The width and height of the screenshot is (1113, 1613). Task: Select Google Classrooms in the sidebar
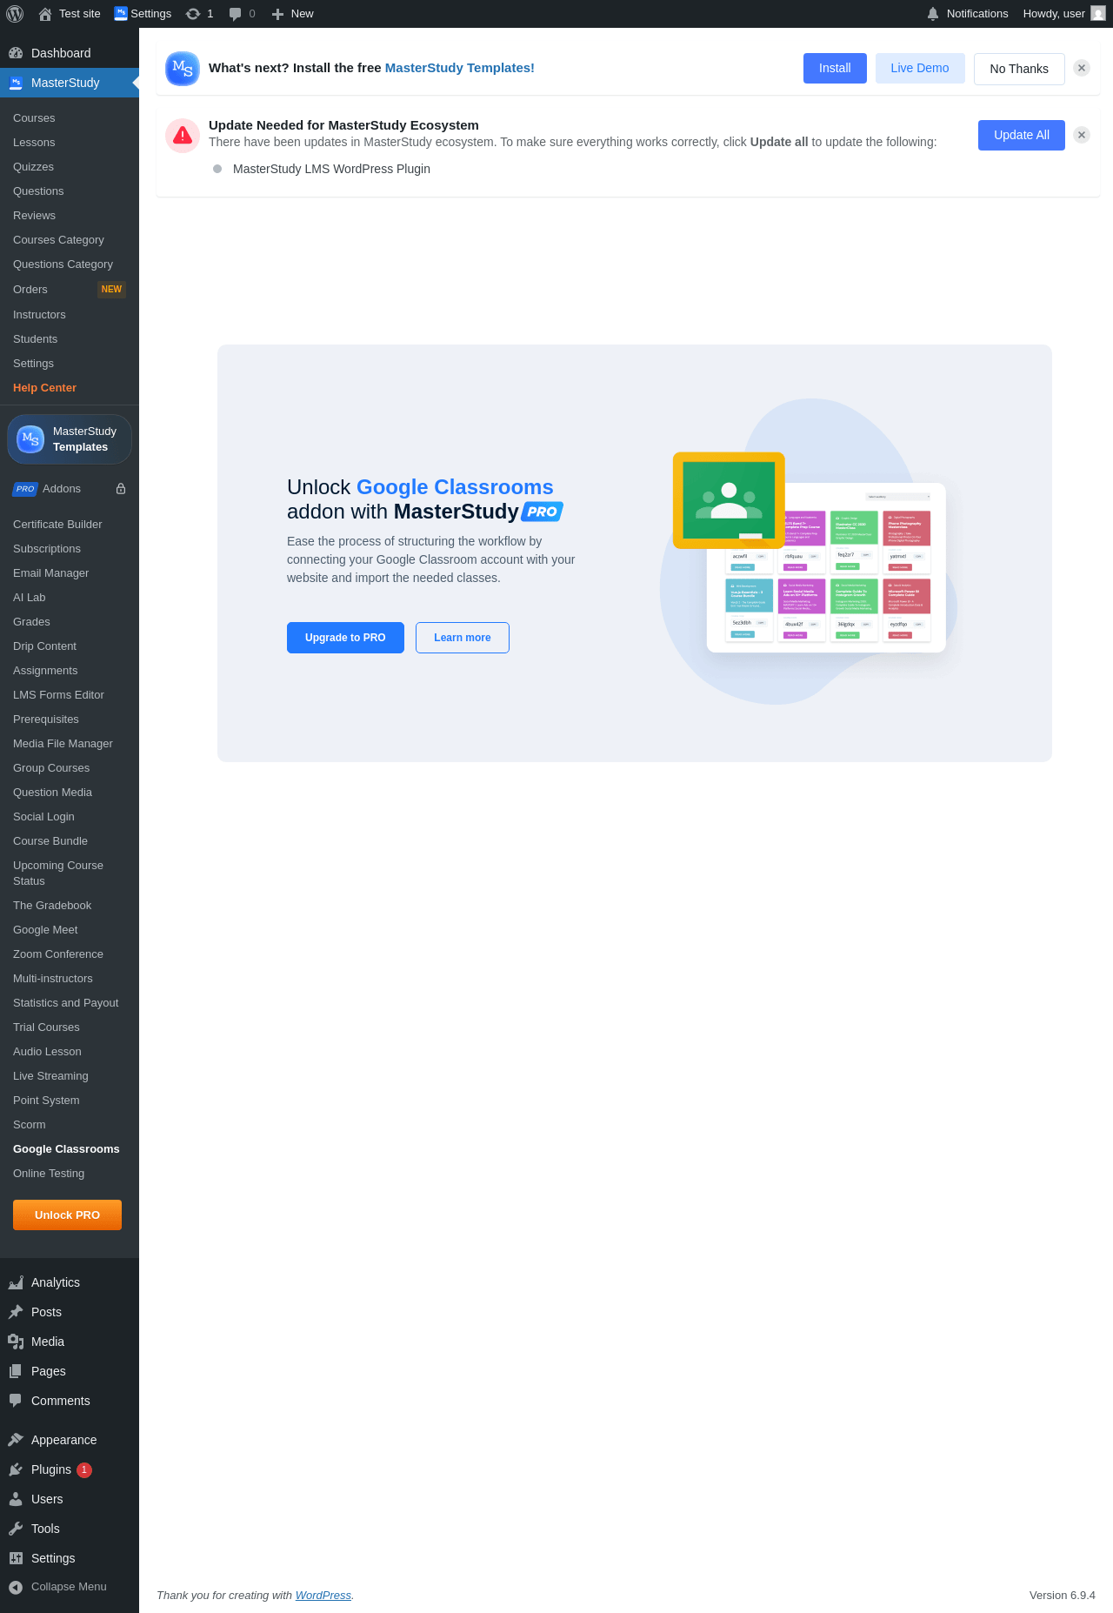pyautogui.click(x=66, y=1149)
